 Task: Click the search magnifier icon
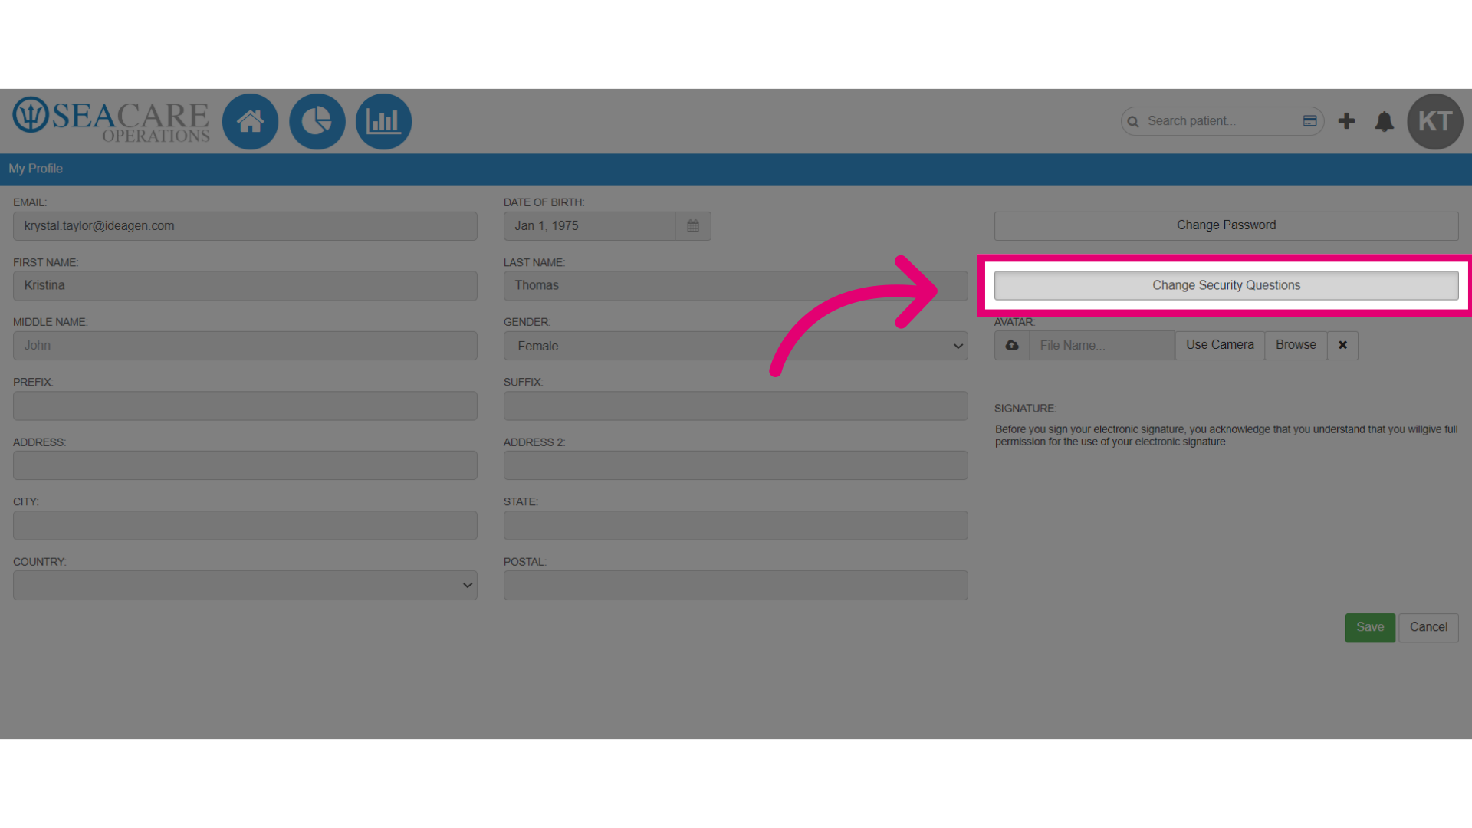(x=1133, y=122)
